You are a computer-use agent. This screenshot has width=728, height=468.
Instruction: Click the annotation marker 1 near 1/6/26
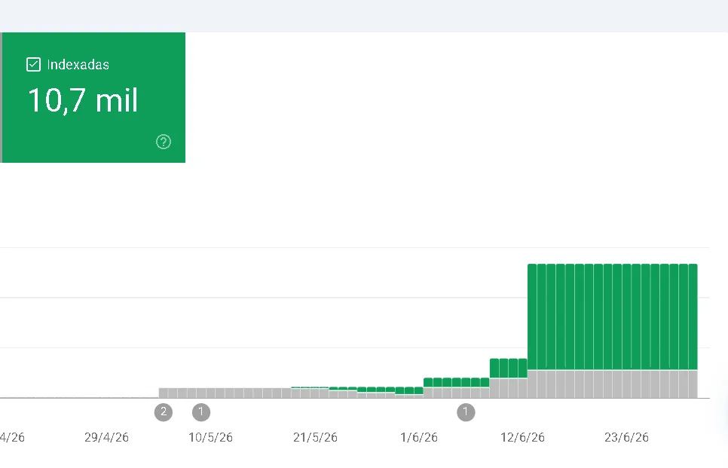click(x=466, y=411)
